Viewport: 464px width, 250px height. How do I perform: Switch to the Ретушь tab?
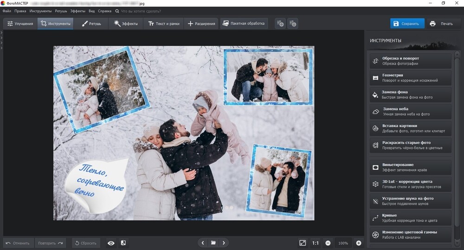(x=91, y=23)
